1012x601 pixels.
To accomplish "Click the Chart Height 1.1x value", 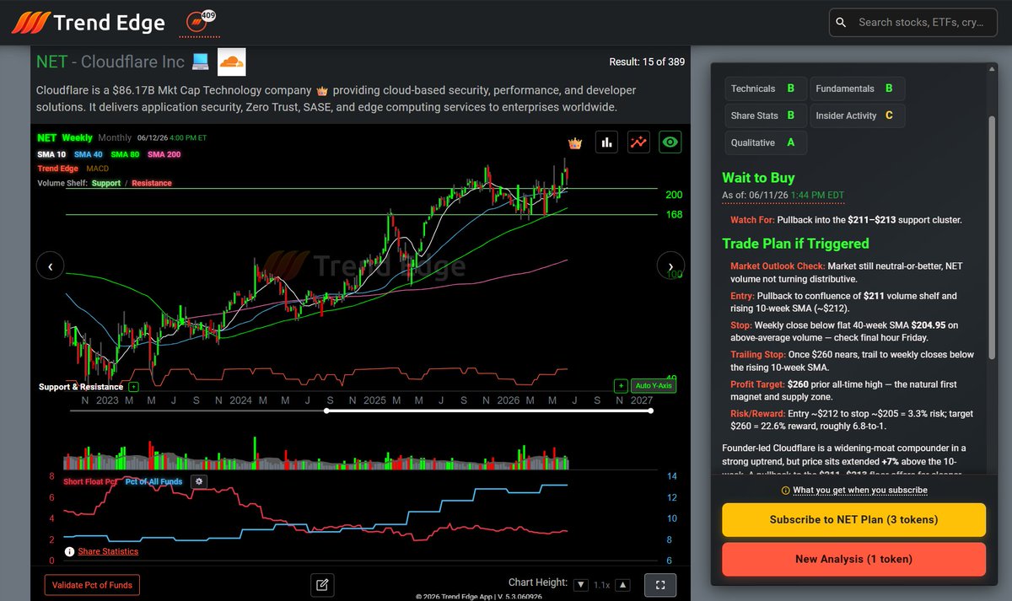I will (x=601, y=585).
